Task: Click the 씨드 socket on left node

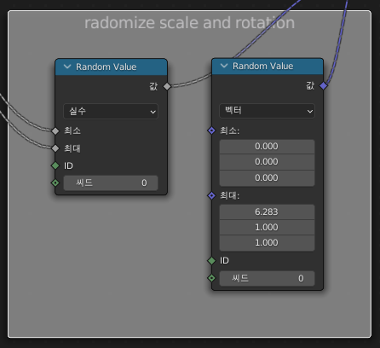Action: pyautogui.click(x=55, y=183)
